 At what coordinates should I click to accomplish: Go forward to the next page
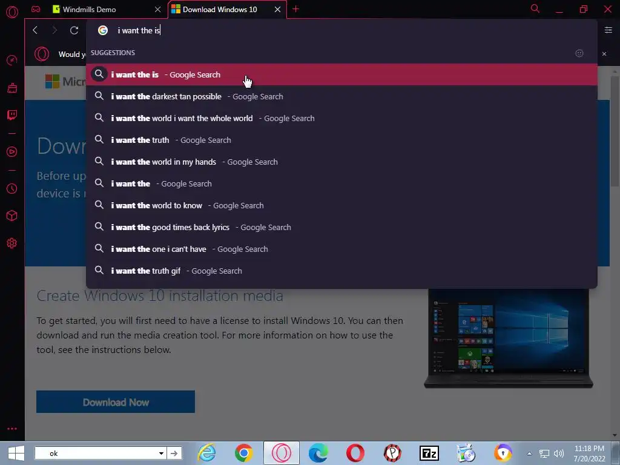click(x=54, y=30)
